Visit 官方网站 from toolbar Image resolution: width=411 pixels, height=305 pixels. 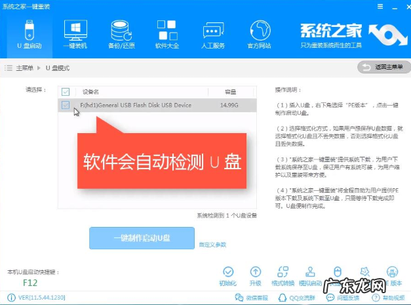[x=259, y=35]
